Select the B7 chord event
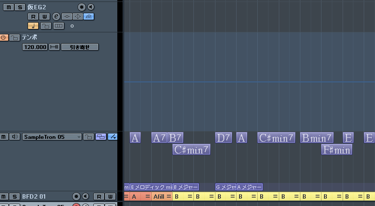This screenshot has height=206, width=375. (175, 138)
